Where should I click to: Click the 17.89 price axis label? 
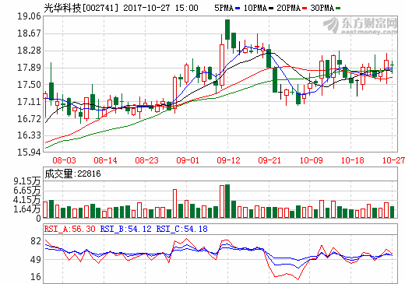coord(29,68)
